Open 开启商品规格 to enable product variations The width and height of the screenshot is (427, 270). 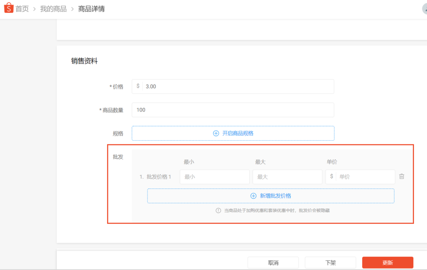point(233,133)
